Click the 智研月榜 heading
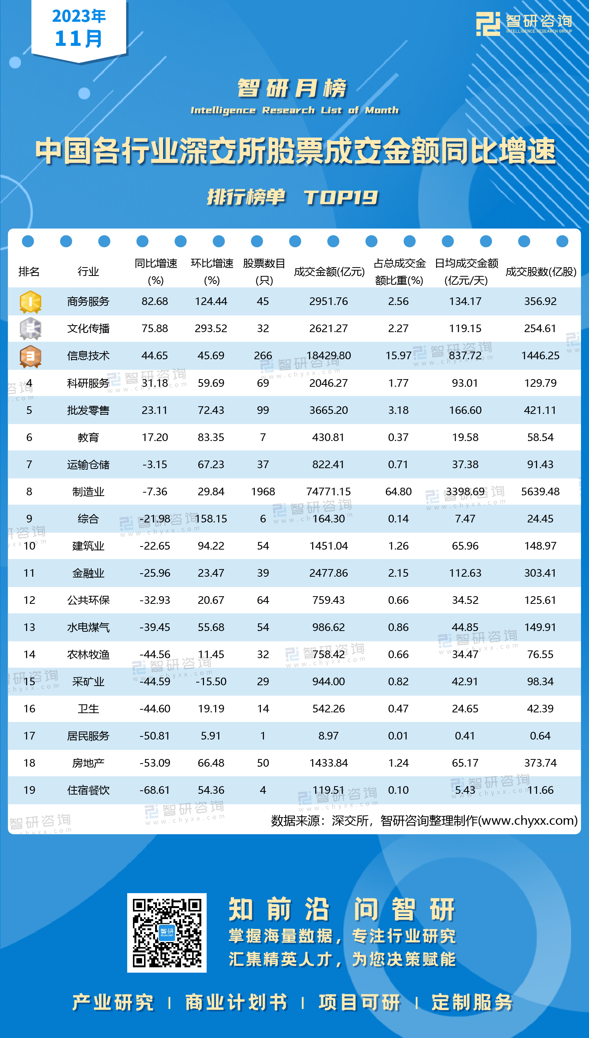The height and width of the screenshot is (1038, 589). click(292, 88)
